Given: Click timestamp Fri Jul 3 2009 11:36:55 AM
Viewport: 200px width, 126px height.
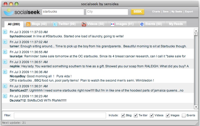Looking at the screenshot, I should coord(29,52).
